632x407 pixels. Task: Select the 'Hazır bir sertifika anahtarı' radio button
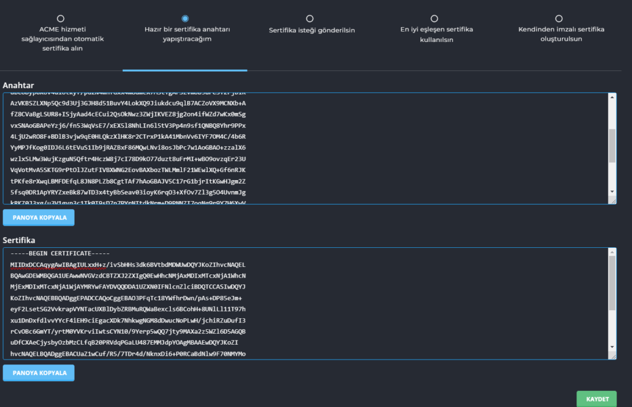tap(185, 18)
